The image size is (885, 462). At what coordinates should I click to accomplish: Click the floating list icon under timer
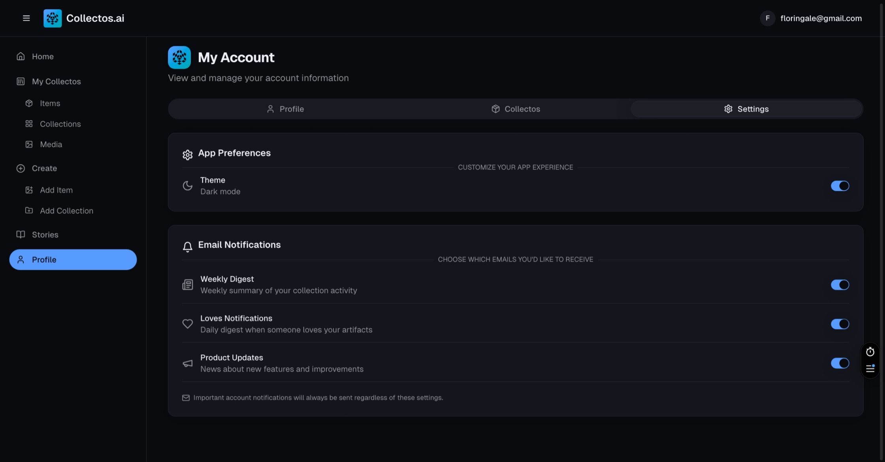pos(870,368)
